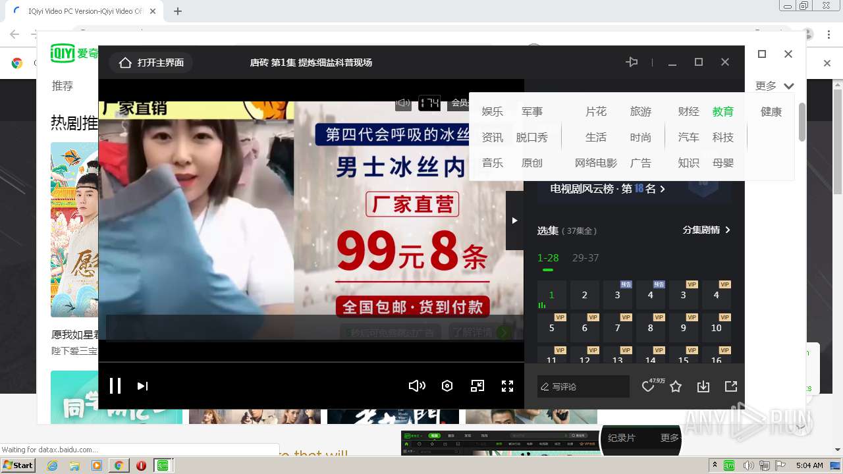The height and width of the screenshot is (474, 843).
Task: Enter fullscreen mode
Action: point(507,386)
